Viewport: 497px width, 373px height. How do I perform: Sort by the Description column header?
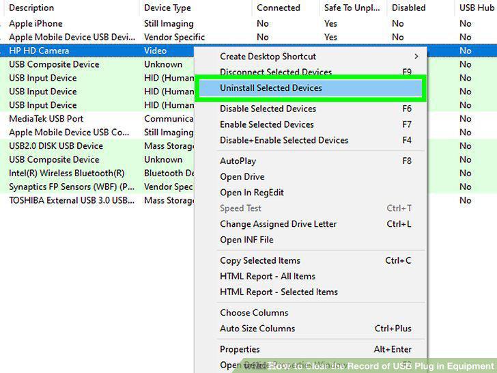tap(72, 8)
